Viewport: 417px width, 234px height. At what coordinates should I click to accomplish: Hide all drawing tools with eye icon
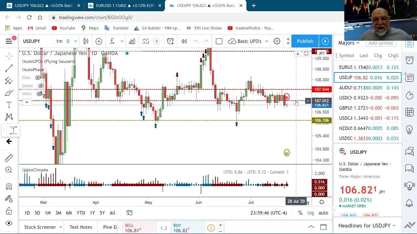click(9, 223)
